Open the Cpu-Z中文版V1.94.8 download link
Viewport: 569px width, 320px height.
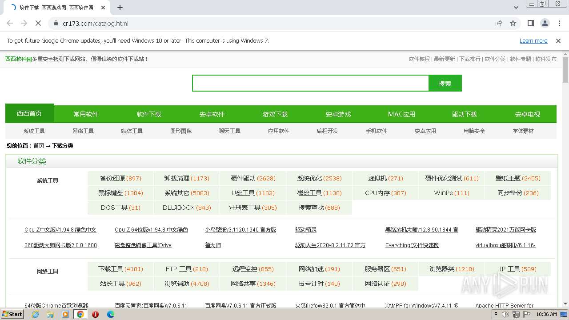(60, 230)
